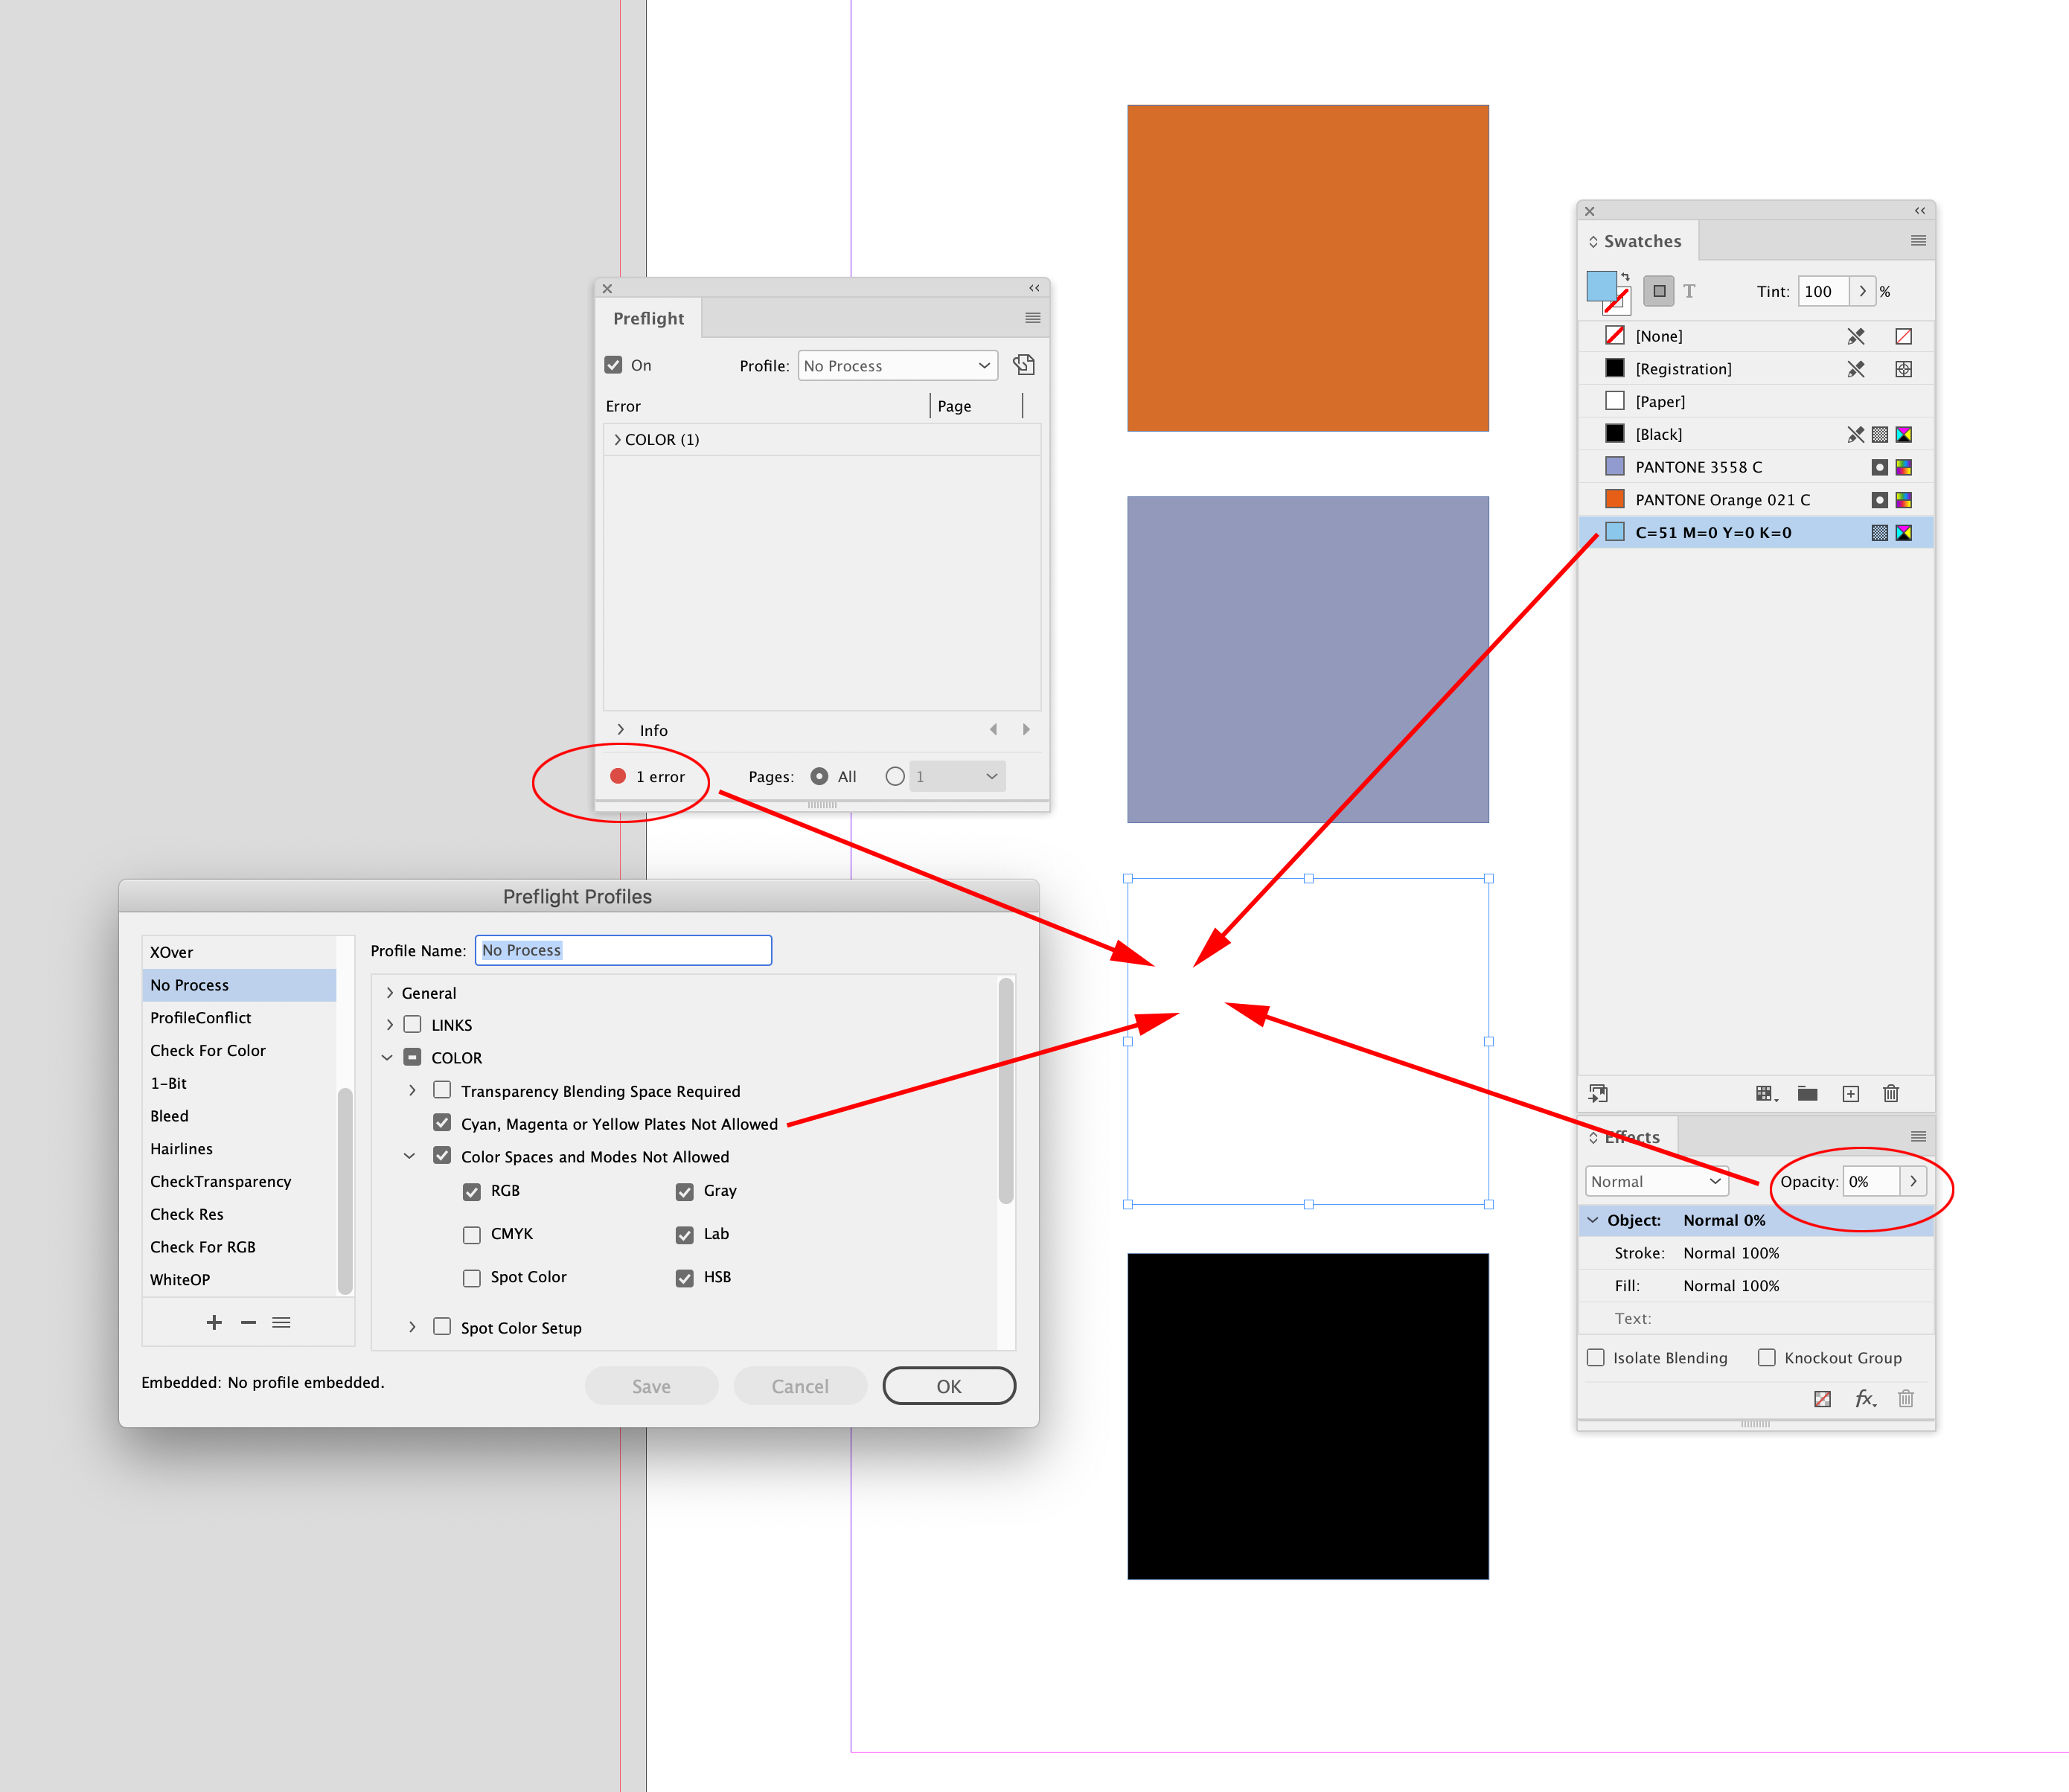
Task: Open the Normal blend mode dropdown
Action: click(x=1655, y=1181)
